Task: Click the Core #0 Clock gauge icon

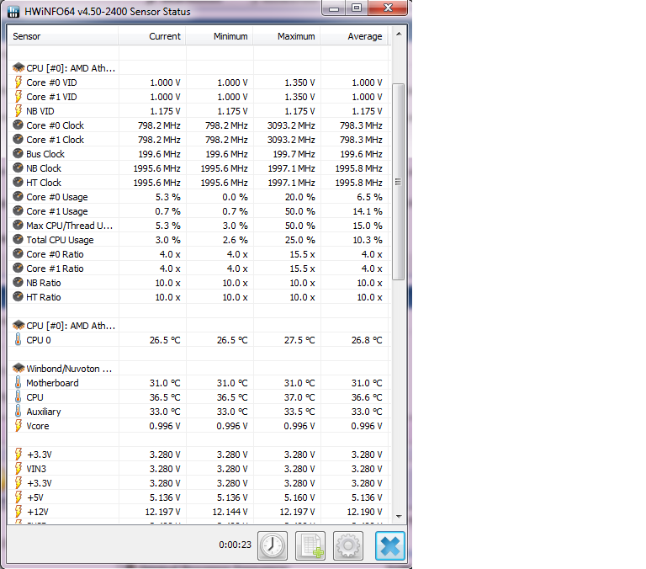Action: pos(19,125)
